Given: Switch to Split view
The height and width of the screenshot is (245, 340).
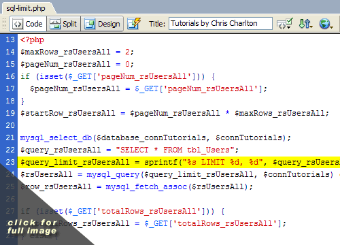Looking at the screenshot, I should pyautogui.click(x=64, y=24).
